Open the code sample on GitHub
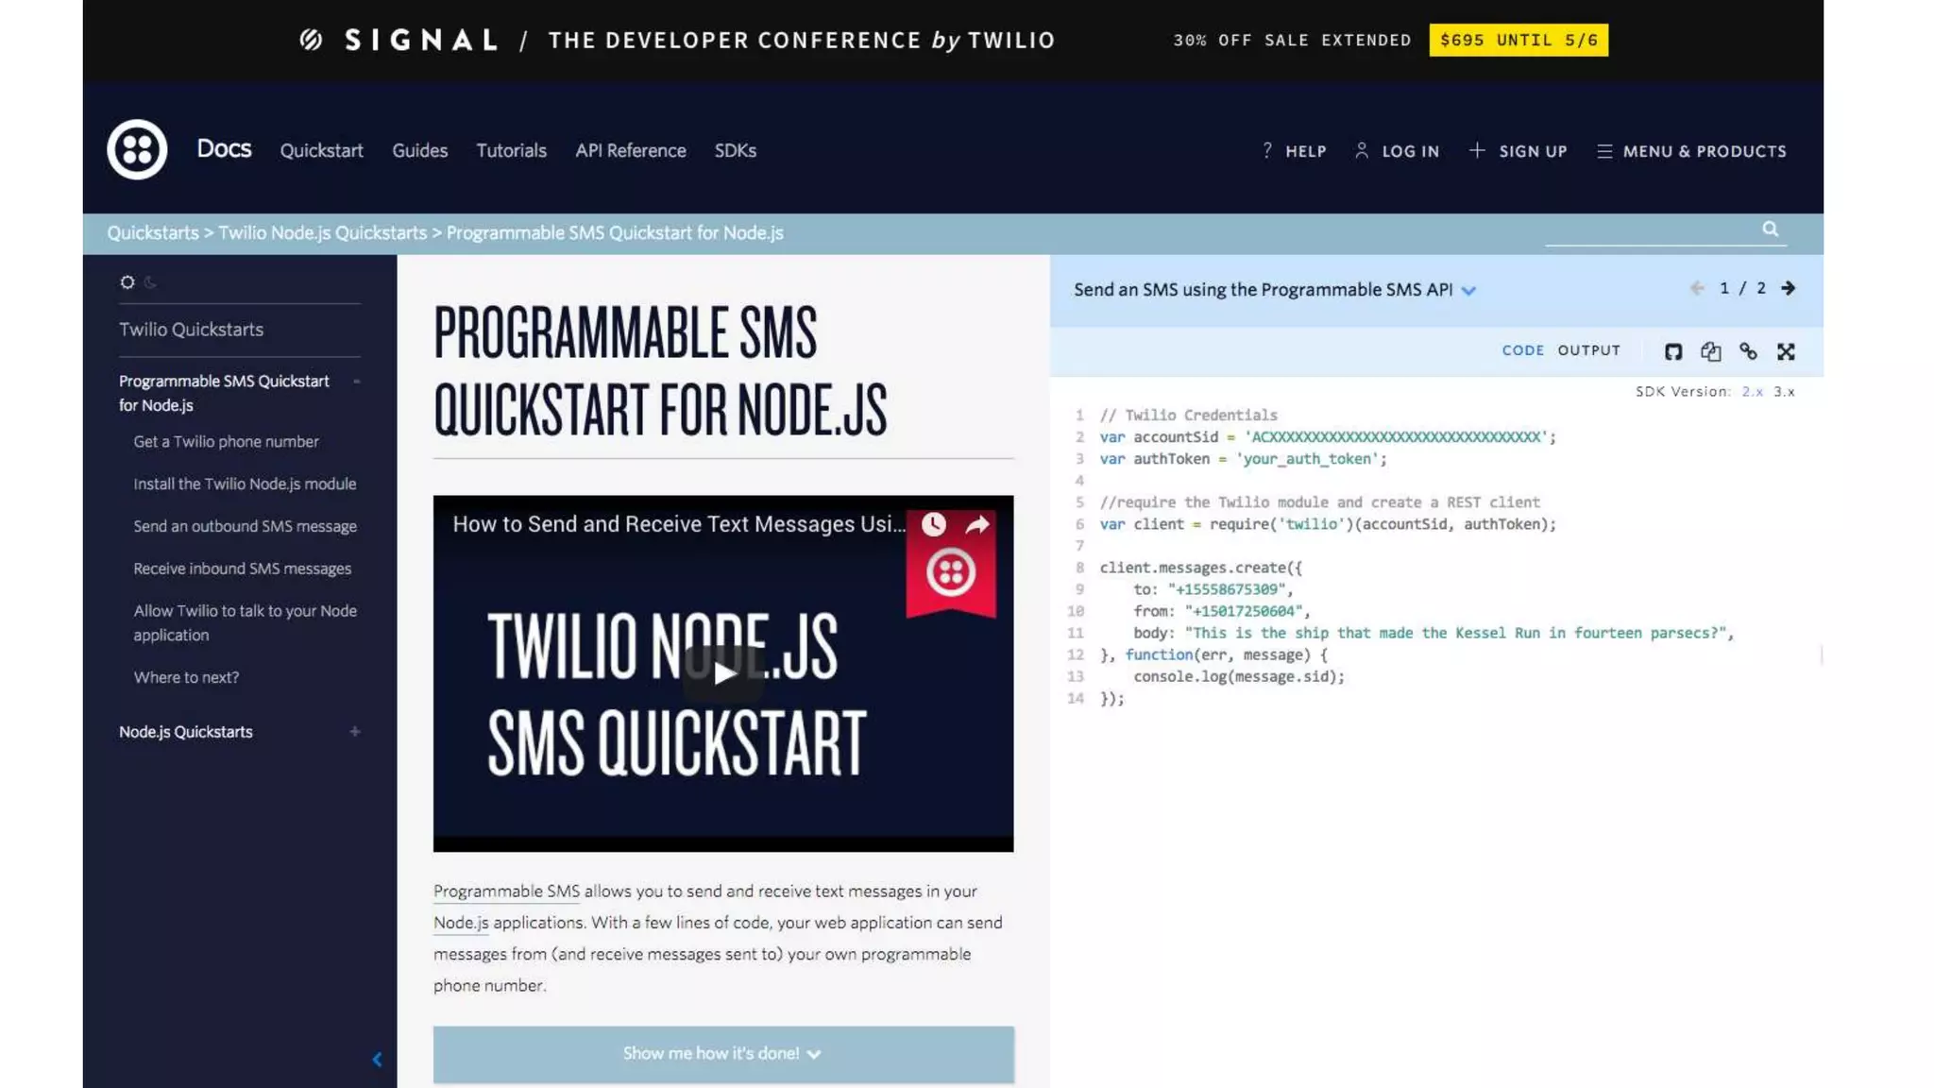 [x=1672, y=351]
